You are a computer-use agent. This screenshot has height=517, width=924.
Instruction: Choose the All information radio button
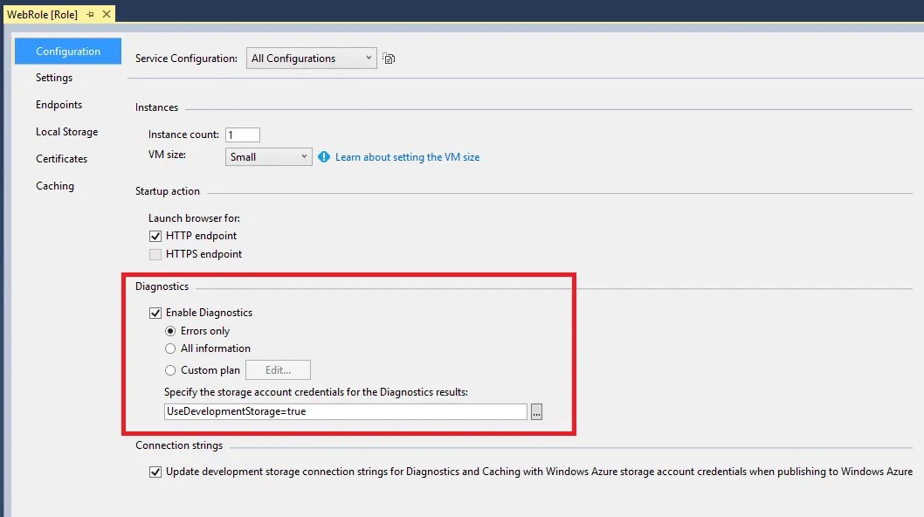click(x=170, y=348)
